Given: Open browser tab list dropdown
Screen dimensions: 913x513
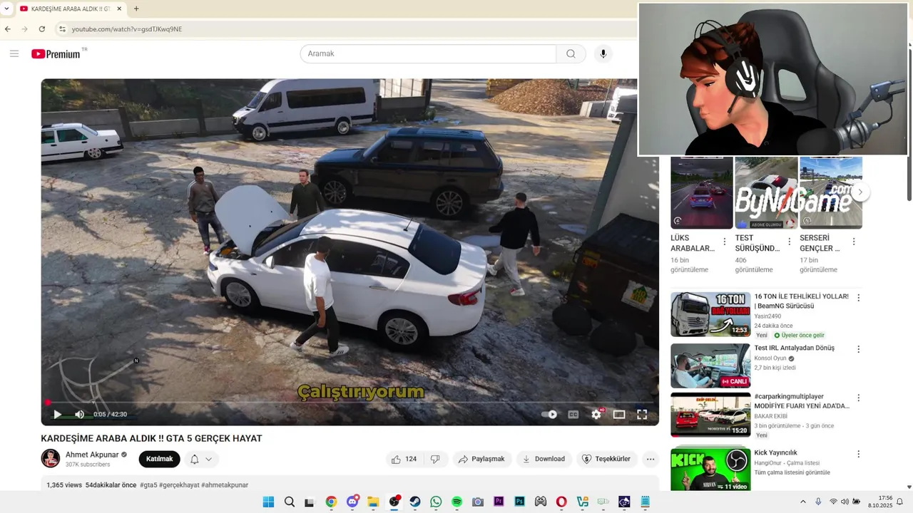Looking at the screenshot, I should pos(6,9).
